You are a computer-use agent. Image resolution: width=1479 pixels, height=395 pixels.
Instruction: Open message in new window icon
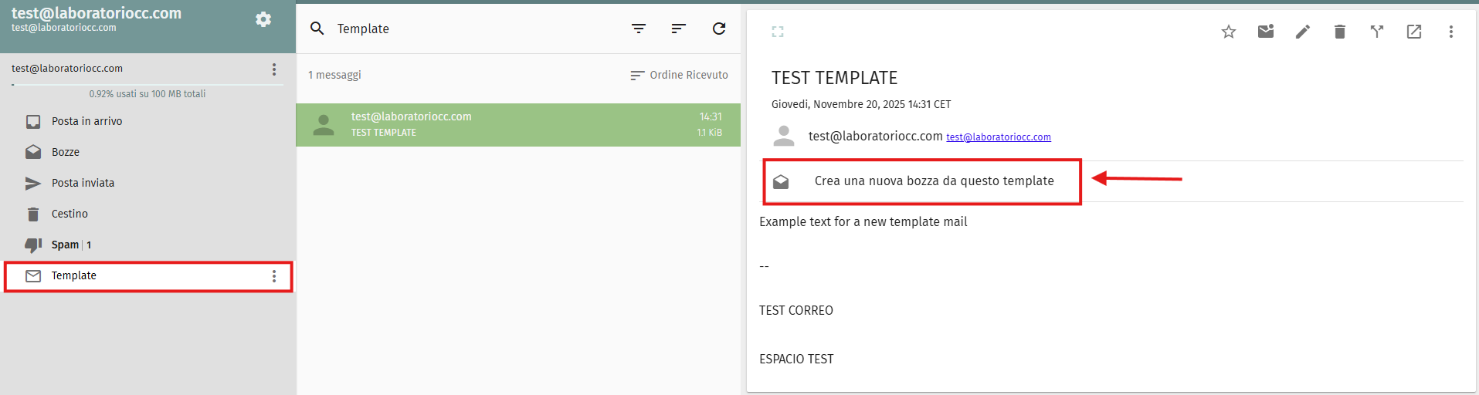coord(1413,32)
